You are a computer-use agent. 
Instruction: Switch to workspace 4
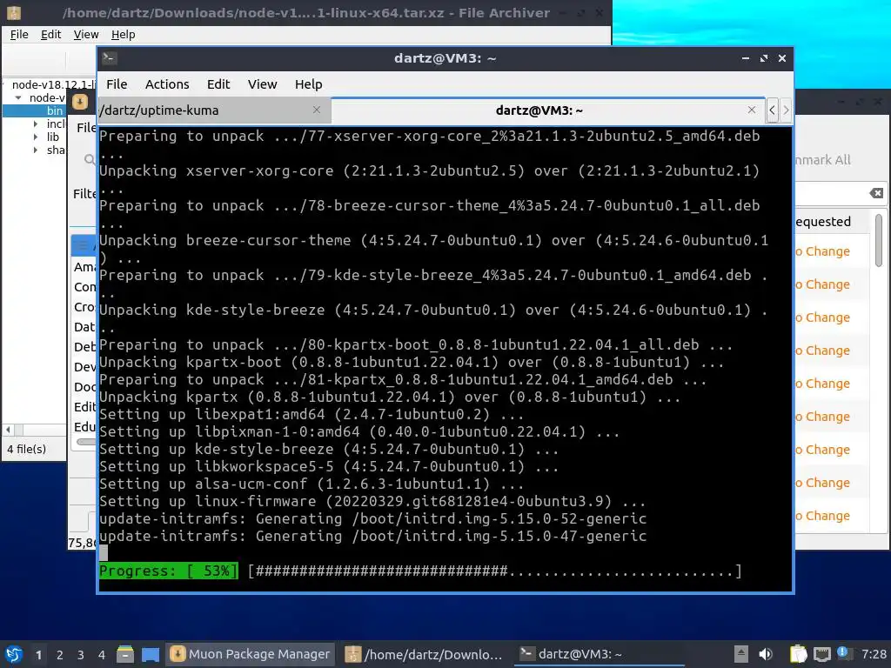point(102,655)
